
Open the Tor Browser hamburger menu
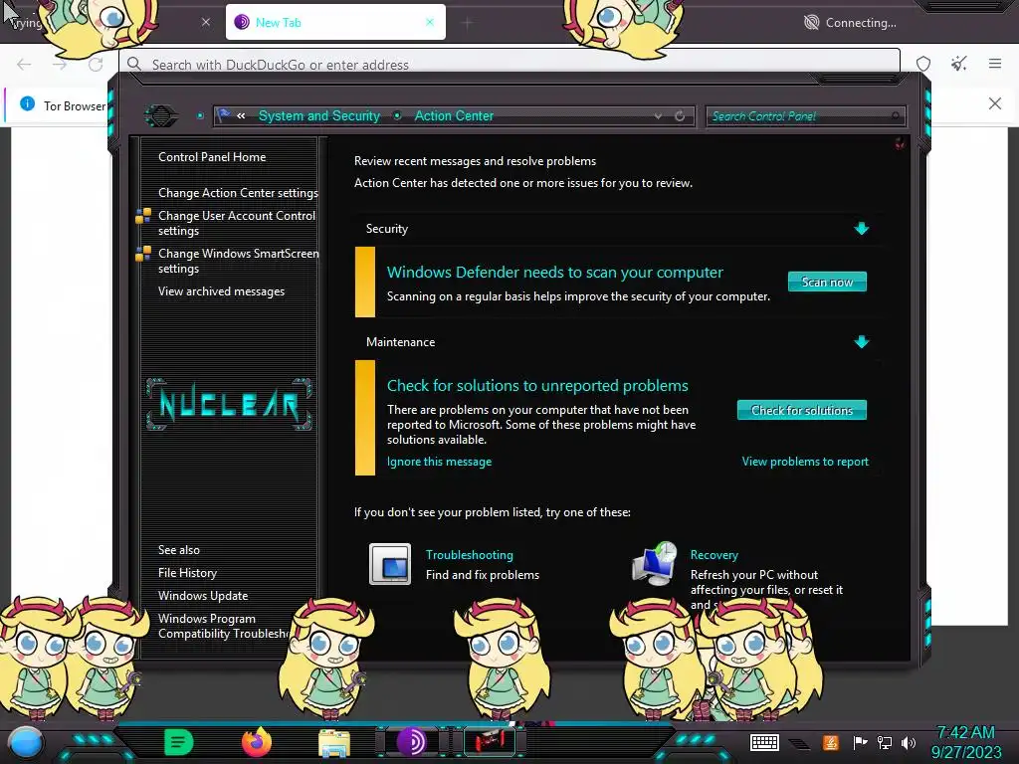point(995,64)
